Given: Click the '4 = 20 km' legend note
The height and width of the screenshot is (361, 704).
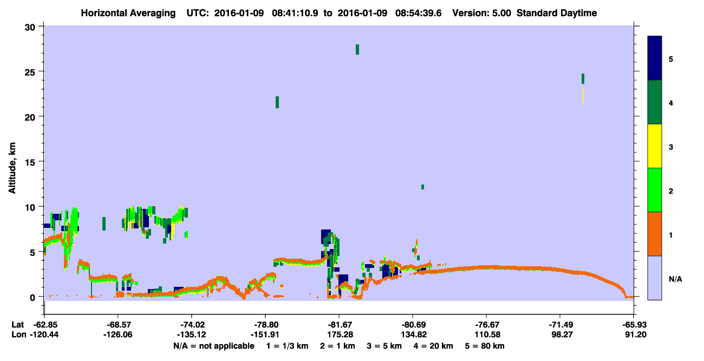Looking at the screenshot, I should [x=433, y=346].
